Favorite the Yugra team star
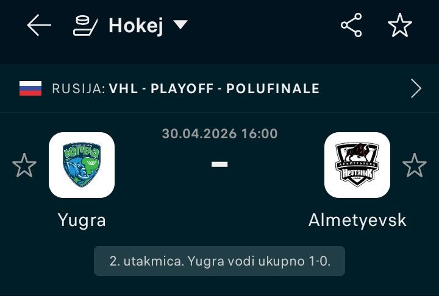 click(24, 165)
